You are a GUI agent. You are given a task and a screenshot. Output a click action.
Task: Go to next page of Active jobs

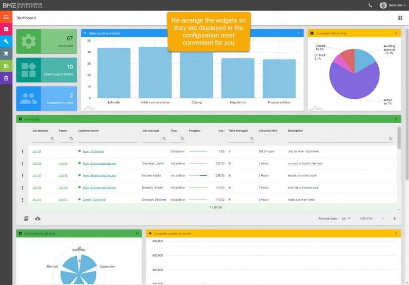click(395, 219)
